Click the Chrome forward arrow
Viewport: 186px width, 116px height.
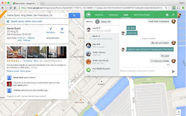[x=6, y=8]
